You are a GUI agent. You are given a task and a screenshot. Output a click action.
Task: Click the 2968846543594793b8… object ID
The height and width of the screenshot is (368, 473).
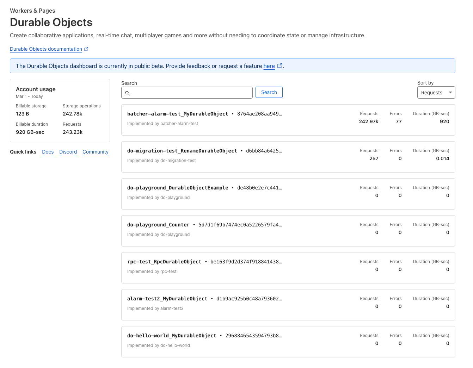253,336
